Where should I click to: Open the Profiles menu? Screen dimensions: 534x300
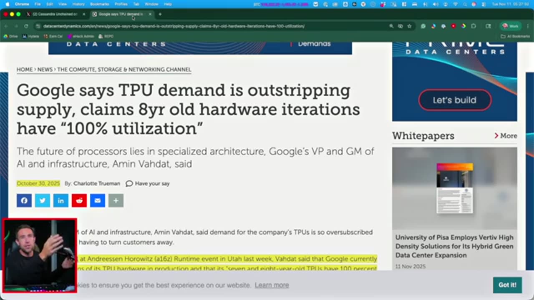coord(121,4)
